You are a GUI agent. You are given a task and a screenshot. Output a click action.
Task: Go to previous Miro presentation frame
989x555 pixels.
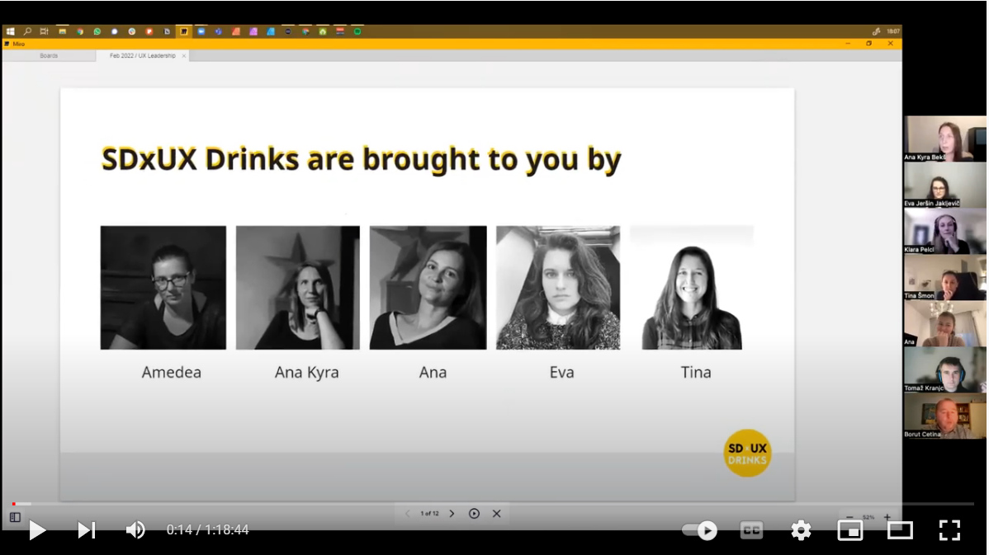408,514
